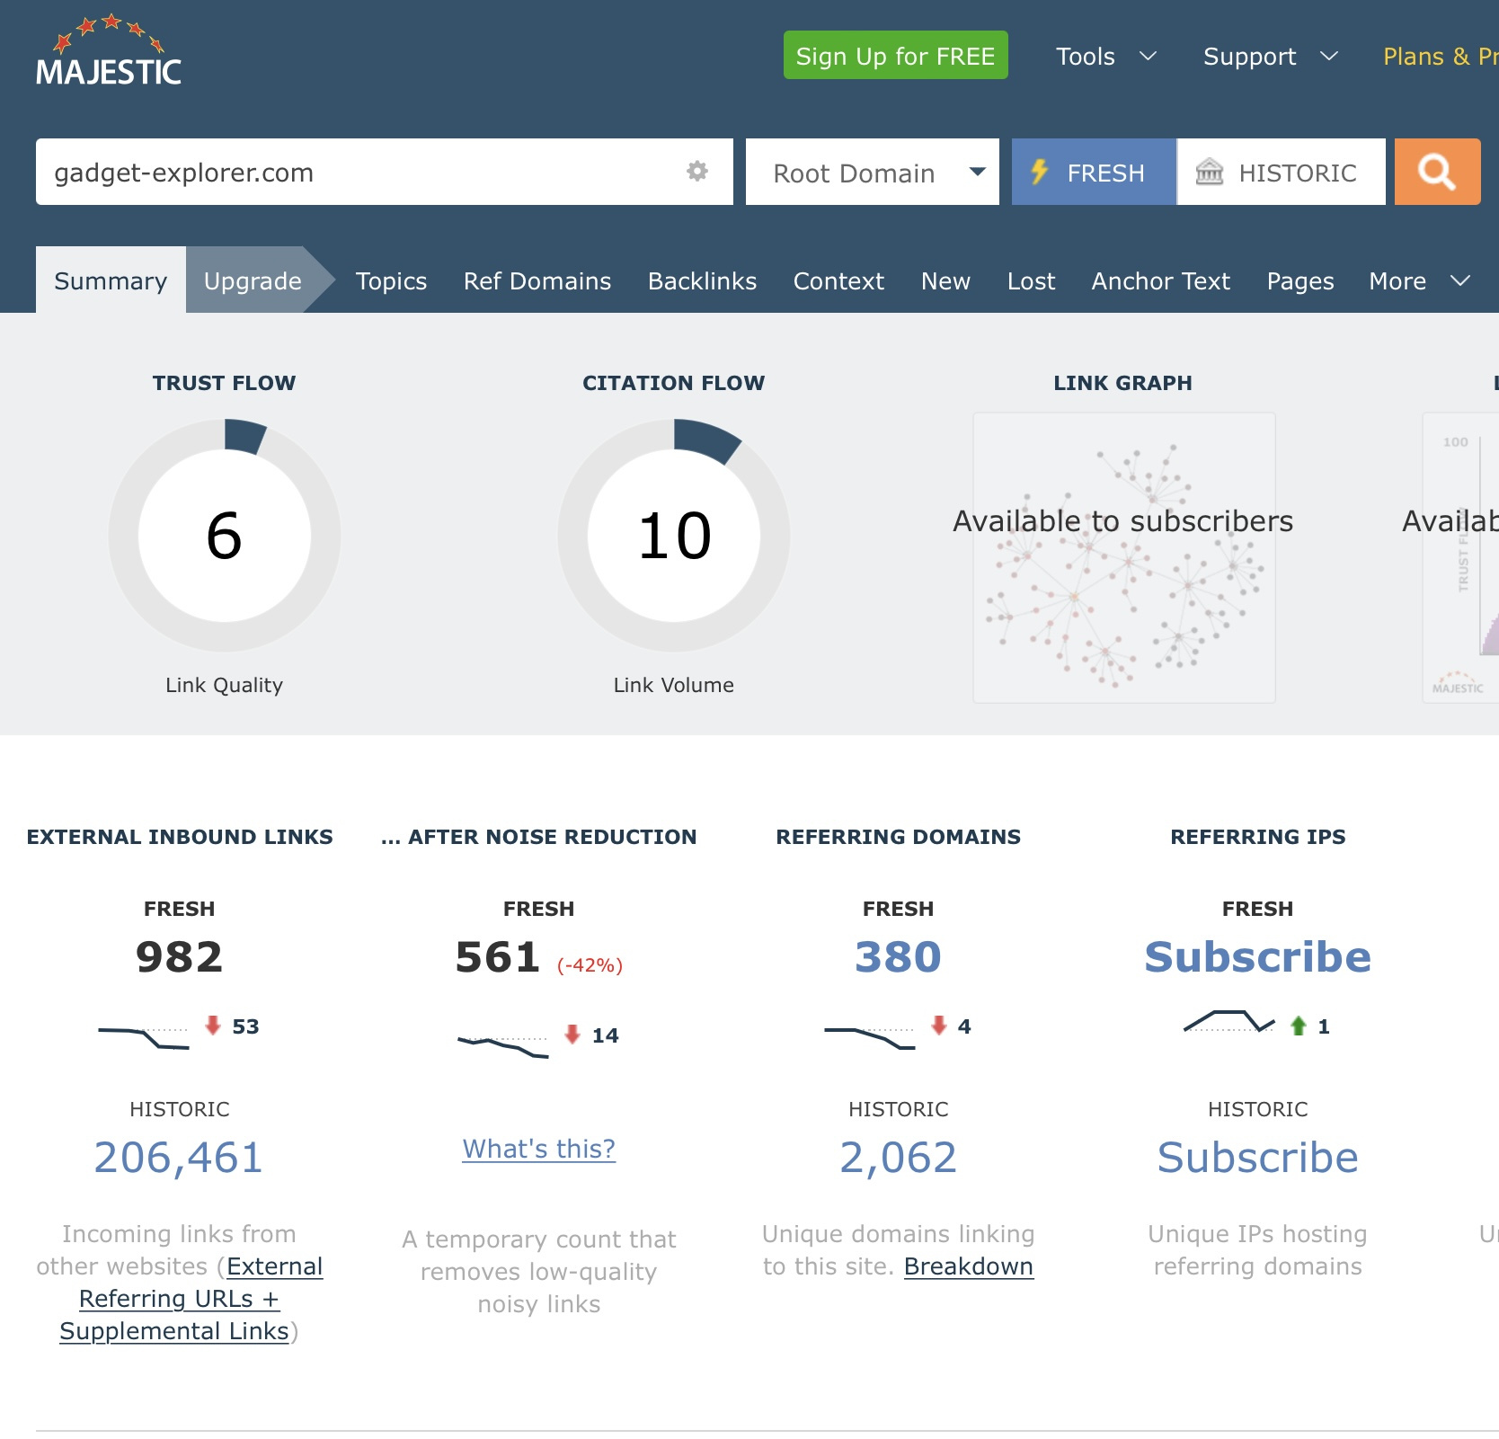1499x1439 pixels.
Task: Click After Noise Reduction sparkline chart
Action: pyautogui.click(x=503, y=1047)
